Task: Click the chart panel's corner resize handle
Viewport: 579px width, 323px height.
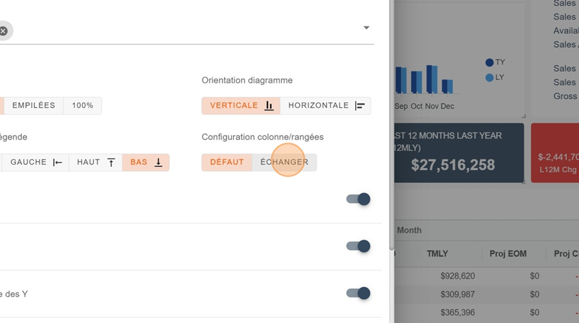Action: pos(523,116)
